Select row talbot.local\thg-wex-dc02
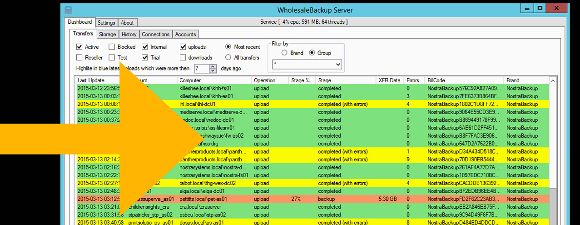The image size is (580, 225). tap(312, 183)
